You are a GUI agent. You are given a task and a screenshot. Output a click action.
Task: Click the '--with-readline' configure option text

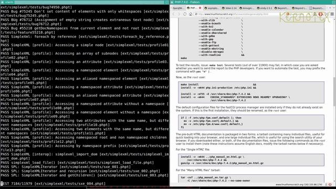click(209, 55)
